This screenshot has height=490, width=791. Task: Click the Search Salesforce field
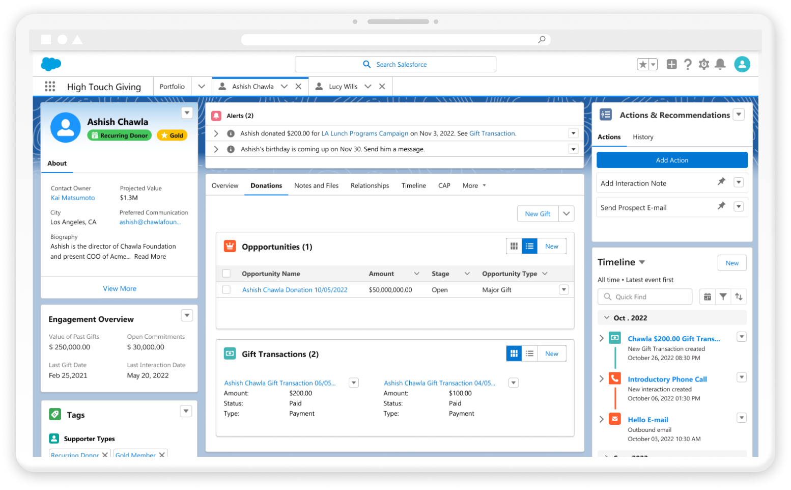[395, 64]
